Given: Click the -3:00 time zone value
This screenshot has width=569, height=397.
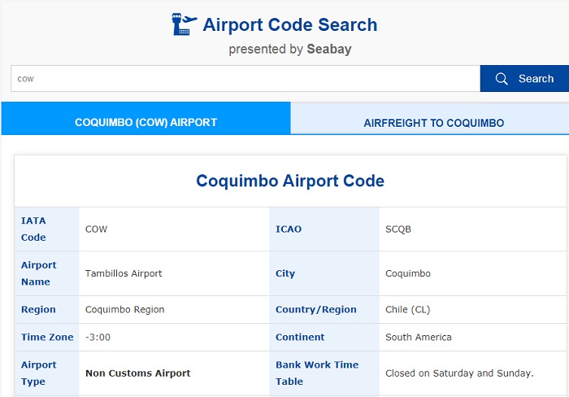Looking at the screenshot, I should tap(98, 337).
